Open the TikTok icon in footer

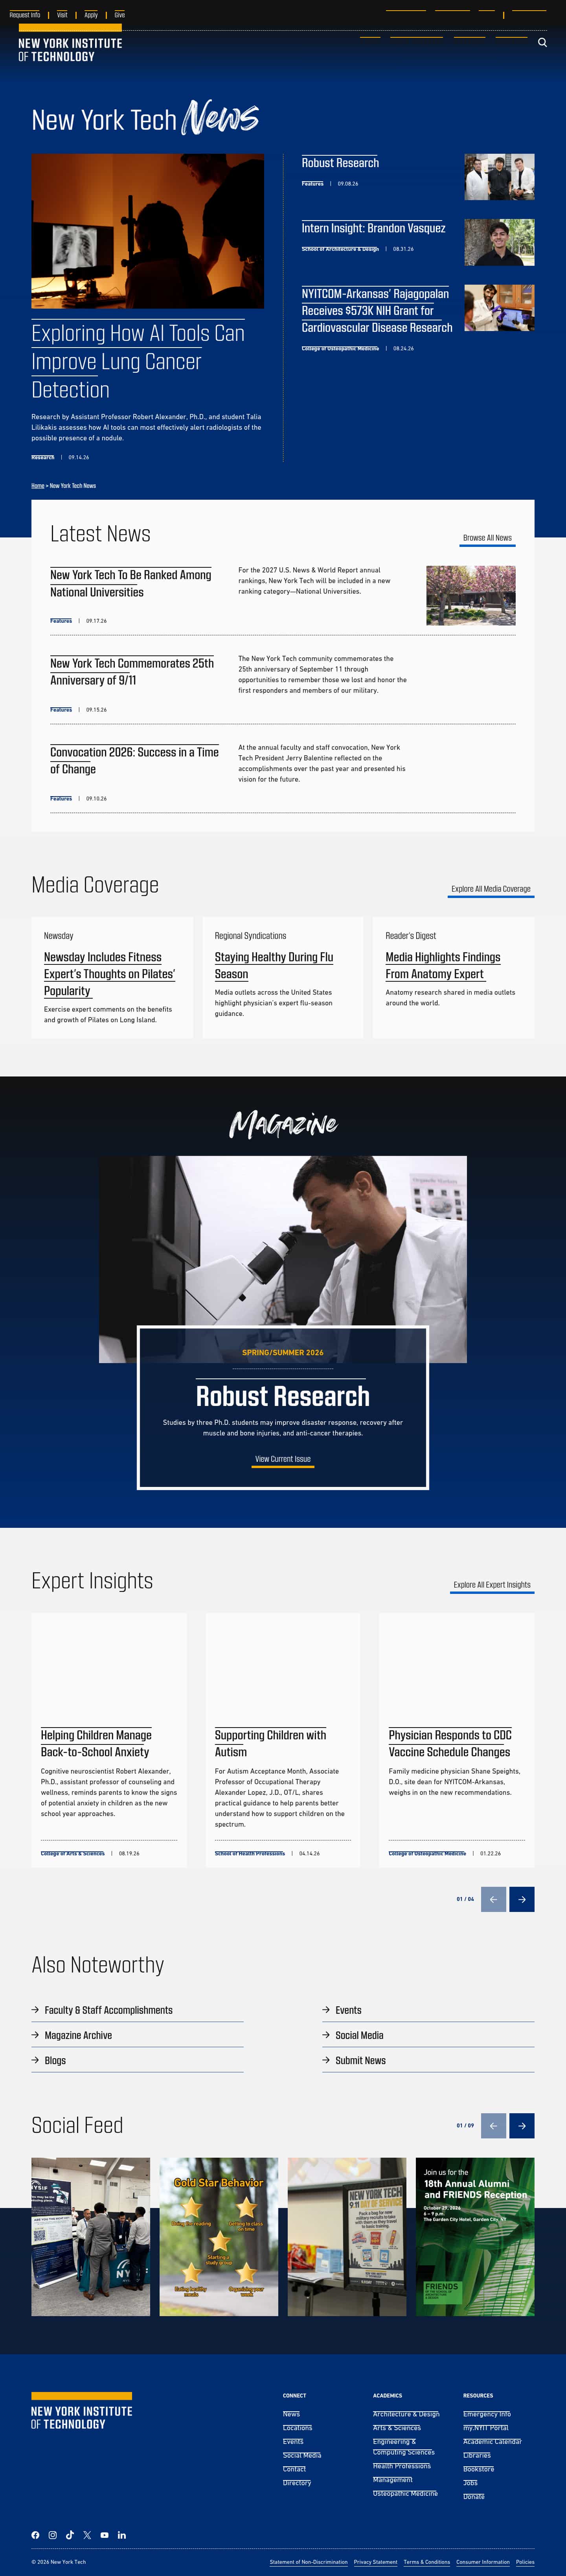click(70, 2535)
